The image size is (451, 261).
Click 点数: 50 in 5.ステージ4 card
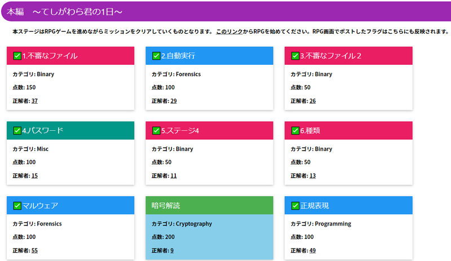pyautogui.click(x=162, y=162)
